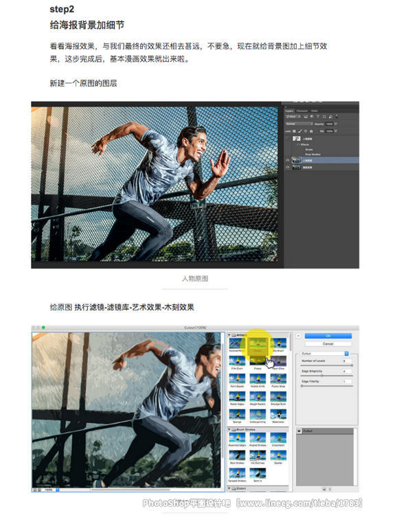This screenshot has width=397, height=515.
Task: Select the Smudge Stick filter thumbnail
Action: click(278, 396)
